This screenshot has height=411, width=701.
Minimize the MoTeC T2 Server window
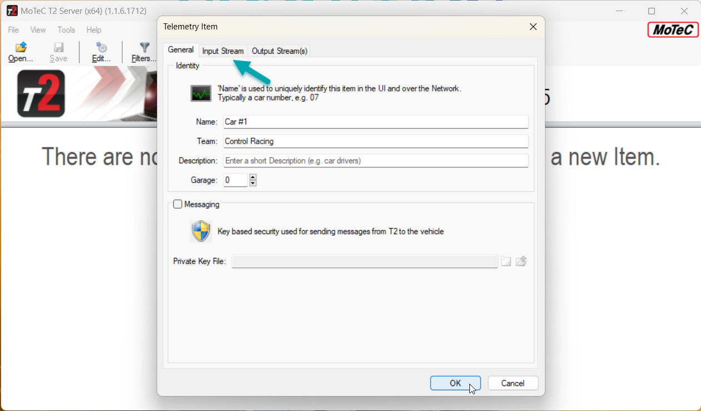pyautogui.click(x=619, y=11)
